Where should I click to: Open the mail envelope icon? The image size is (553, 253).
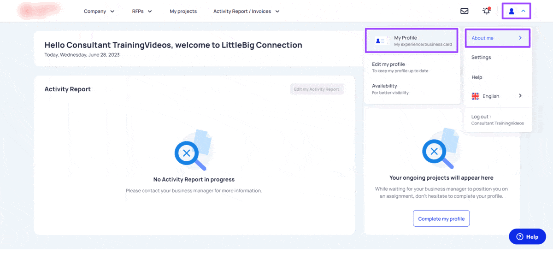pos(465,11)
